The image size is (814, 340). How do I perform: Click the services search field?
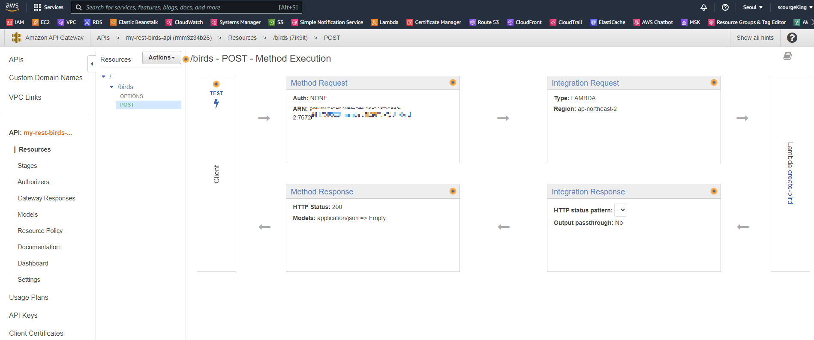tap(186, 7)
